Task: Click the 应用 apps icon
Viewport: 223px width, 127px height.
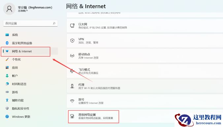Action: (x=7, y=68)
